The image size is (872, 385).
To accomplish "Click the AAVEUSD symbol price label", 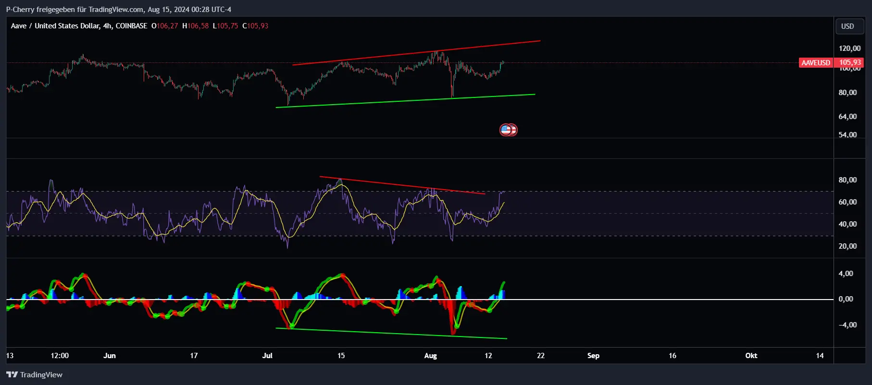I will point(815,63).
